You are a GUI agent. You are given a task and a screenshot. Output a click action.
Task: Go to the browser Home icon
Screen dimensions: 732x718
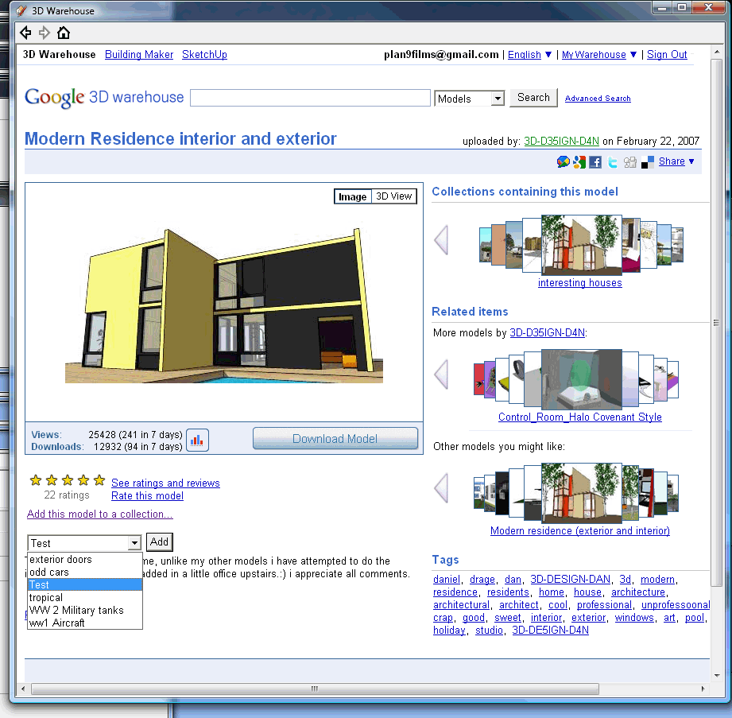(65, 33)
